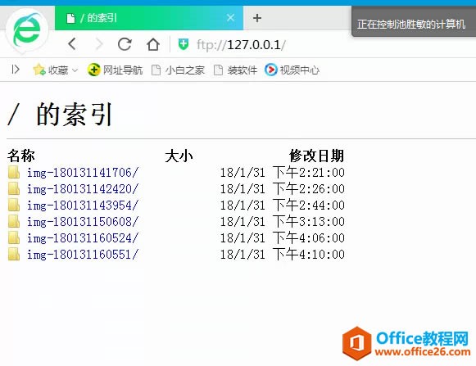Open the 360 browser logo menu
The height and width of the screenshot is (366, 476).
pyautogui.click(x=27, y=29)
